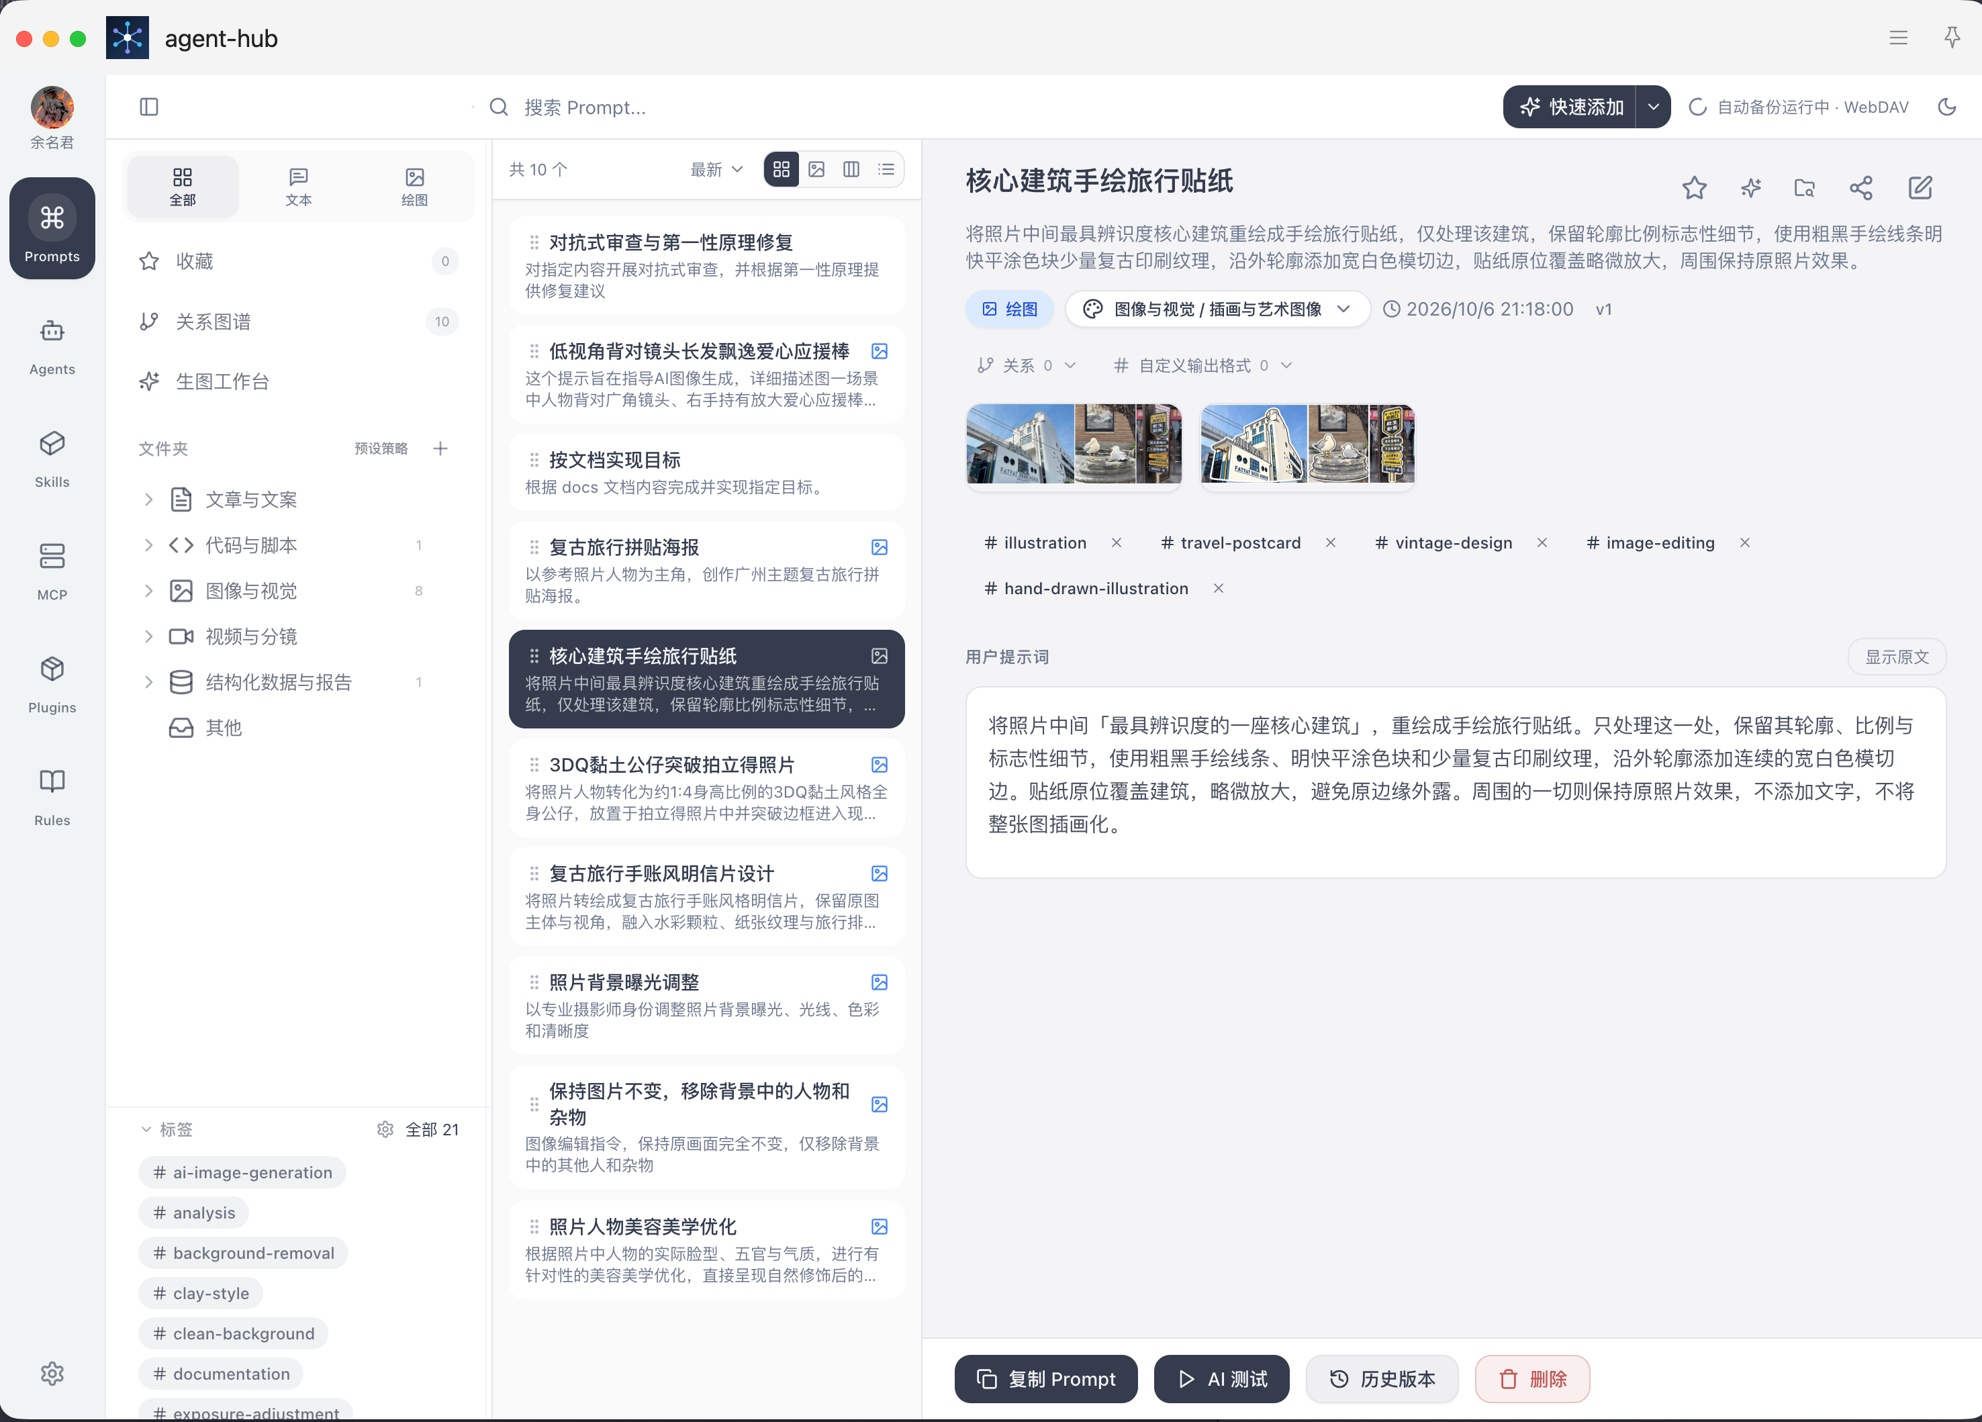Toggle 显示原文 for the prompt
Image resolution: width=1982 pixels, height=1422 pixels.
pos(1896,657)
